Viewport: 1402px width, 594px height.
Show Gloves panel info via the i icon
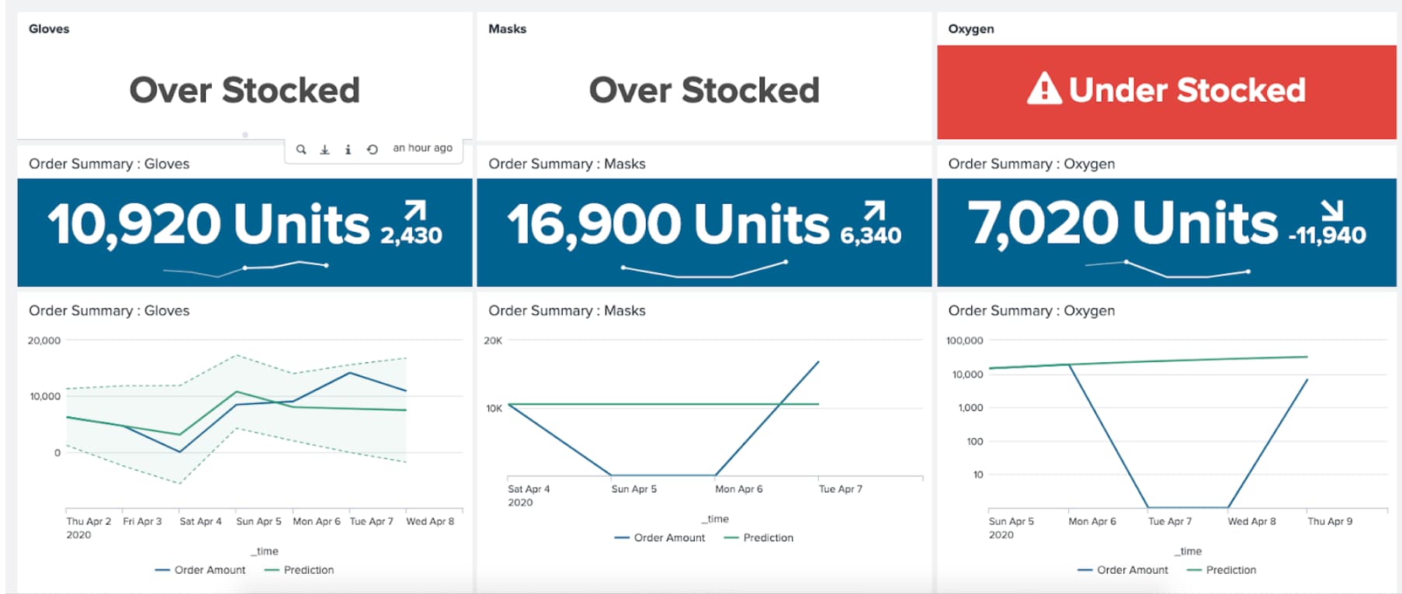348,149
